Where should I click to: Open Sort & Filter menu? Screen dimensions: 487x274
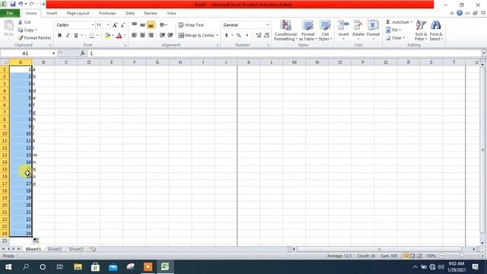421,30
